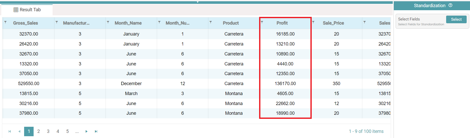The image size is (470, 138).
Task: Open the filter icon on Month_Name column
Action: pyautogui.click(x=108, y=22)
